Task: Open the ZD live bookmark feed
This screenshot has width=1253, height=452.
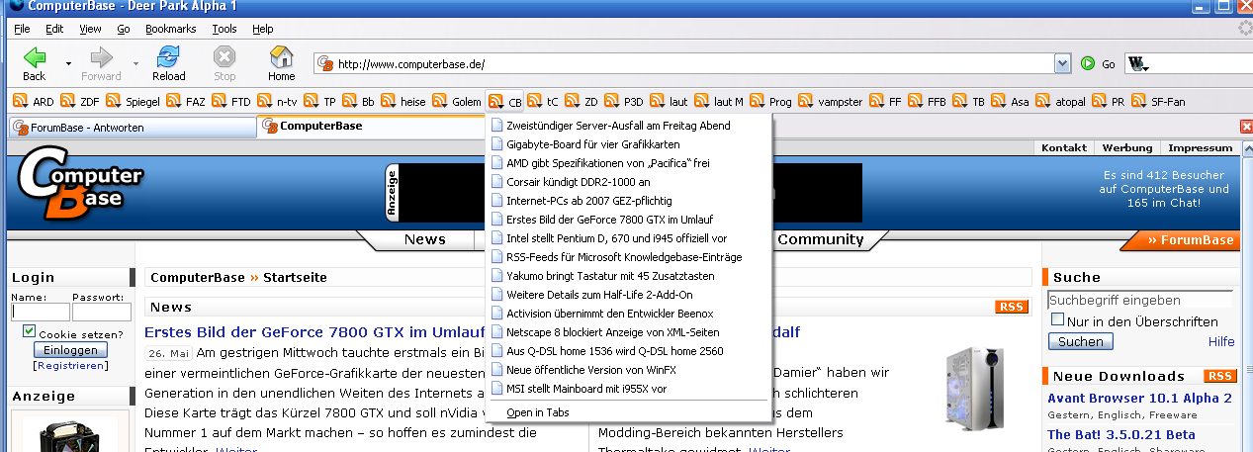Action: tap(582, 101)
